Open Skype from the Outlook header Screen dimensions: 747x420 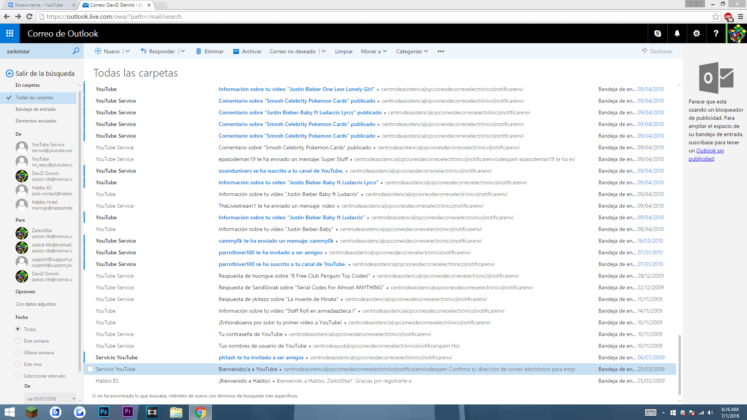coord(658,33)
